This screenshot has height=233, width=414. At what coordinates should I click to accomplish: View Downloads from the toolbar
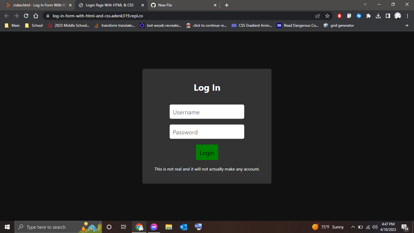(378, 16)
